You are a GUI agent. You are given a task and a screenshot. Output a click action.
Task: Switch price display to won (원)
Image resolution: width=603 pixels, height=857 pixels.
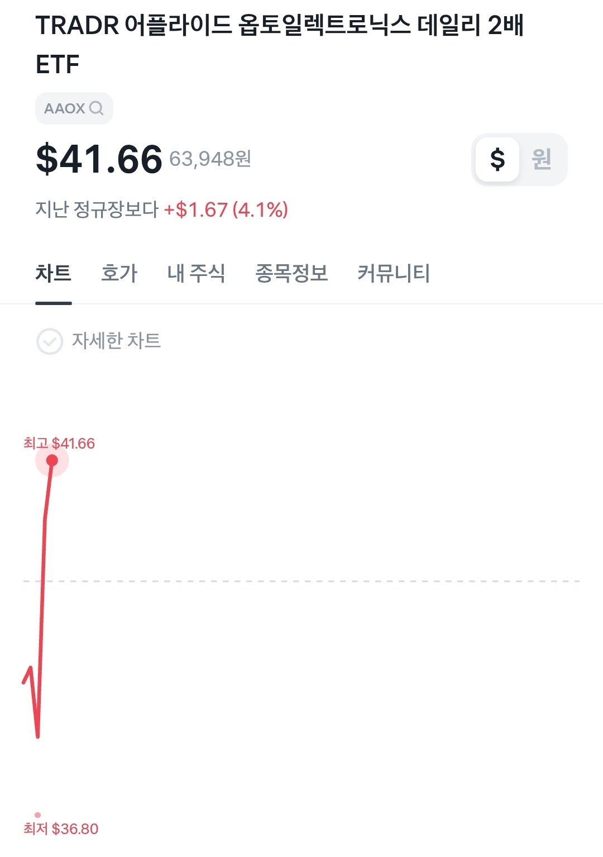coord(542,159)
